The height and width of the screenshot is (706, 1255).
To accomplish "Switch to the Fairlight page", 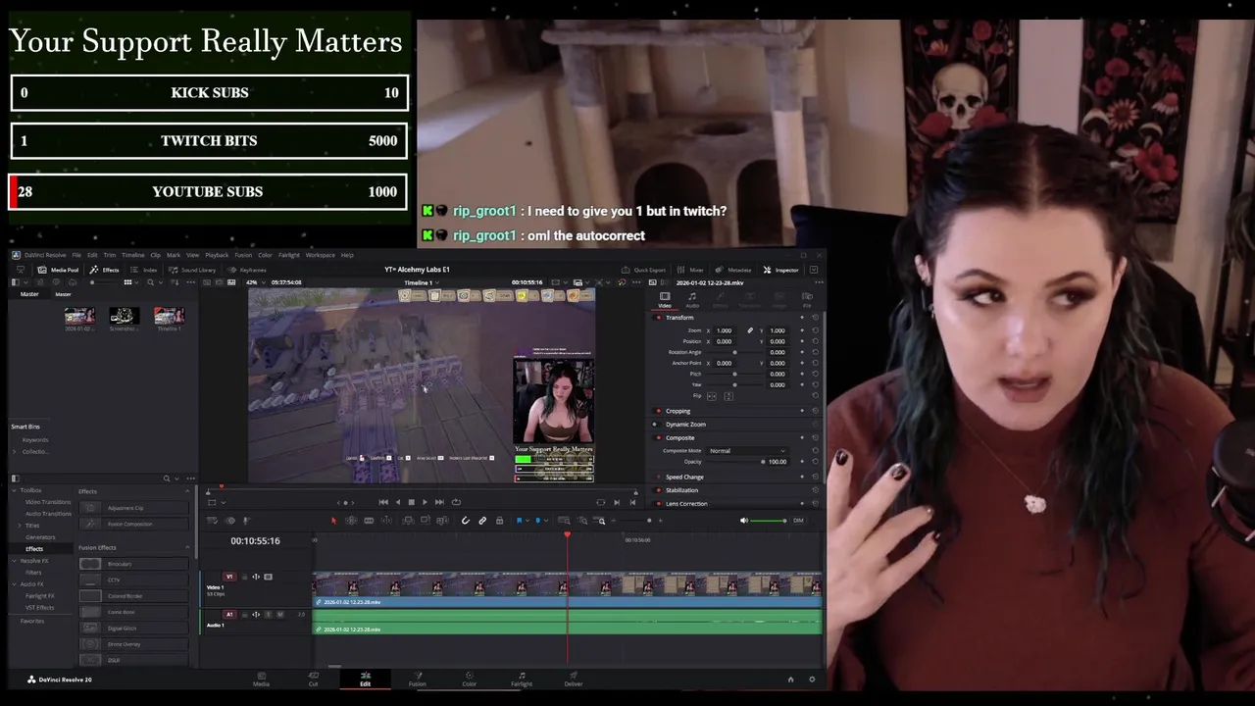I will tap(522, 679).
